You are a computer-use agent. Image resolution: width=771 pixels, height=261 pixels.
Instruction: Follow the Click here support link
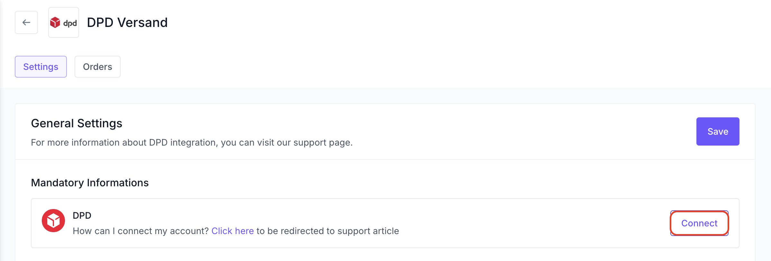click(x=232, y=231)
